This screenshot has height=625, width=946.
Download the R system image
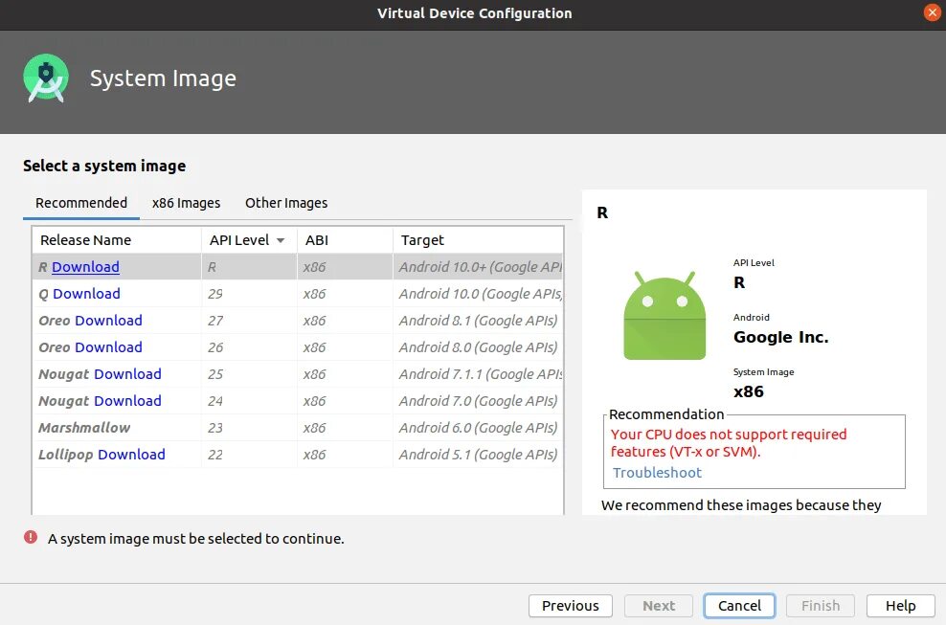click(x=85, y=267)
